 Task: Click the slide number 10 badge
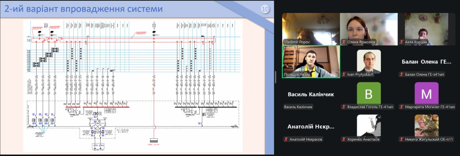coord(265,10)
